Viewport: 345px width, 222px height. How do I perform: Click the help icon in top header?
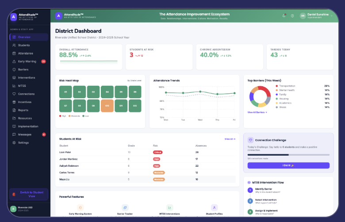coord(292,16)
